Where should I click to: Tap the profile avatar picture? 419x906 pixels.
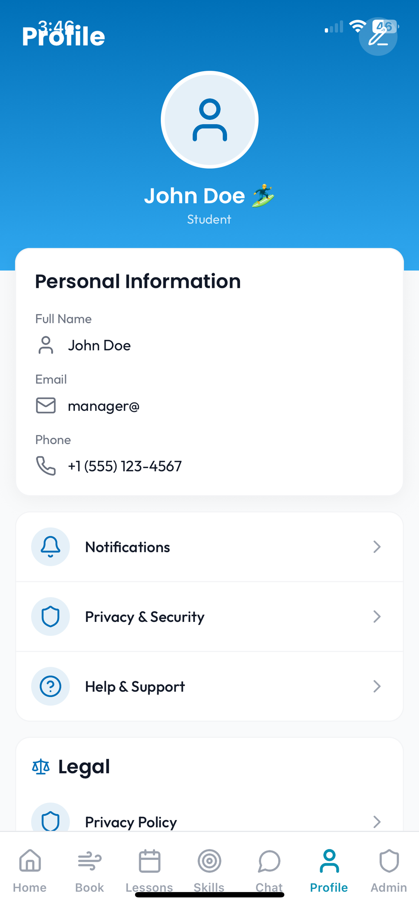[x=209, y=120]
